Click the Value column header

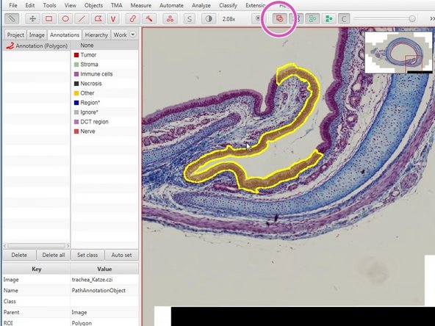pos(104,269)
